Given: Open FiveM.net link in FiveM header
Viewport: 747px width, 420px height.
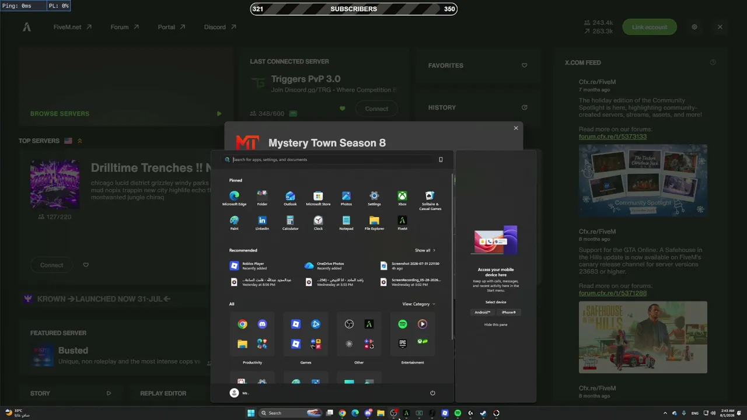Looking at the screenshot, I should pyautogui.click(x=72, y=27).
